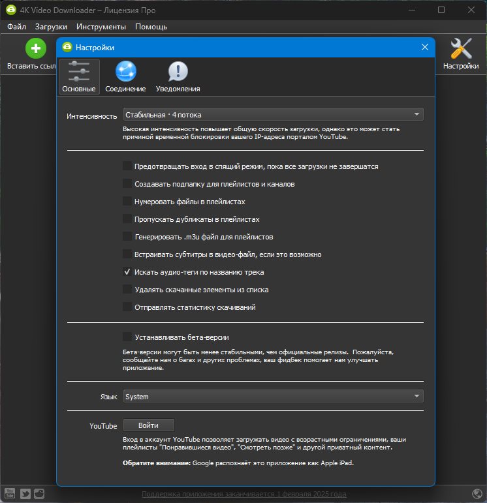Switch to the Соединение tab

tap(125, 77)
